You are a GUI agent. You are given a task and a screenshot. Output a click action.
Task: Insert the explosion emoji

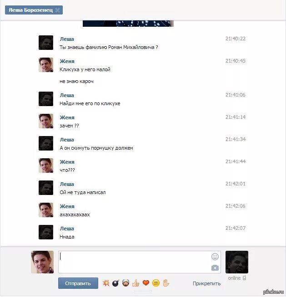pyautogui.click(x=106, y=283)
